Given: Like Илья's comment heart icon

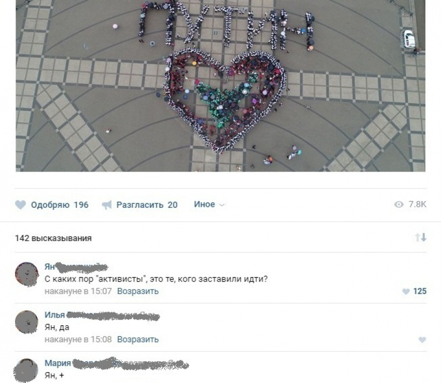Looking at the screenshot, I should [x=422, y=340].
